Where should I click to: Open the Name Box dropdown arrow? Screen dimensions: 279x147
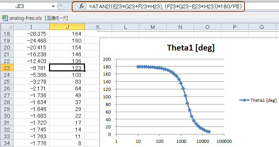click(x=53, y=6)
